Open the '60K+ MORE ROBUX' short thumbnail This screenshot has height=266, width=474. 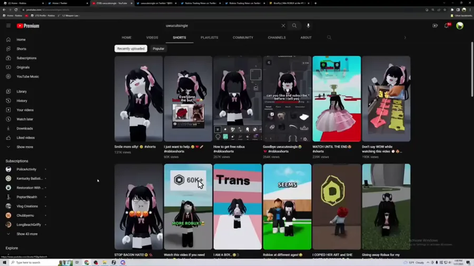tap(188, 207)
